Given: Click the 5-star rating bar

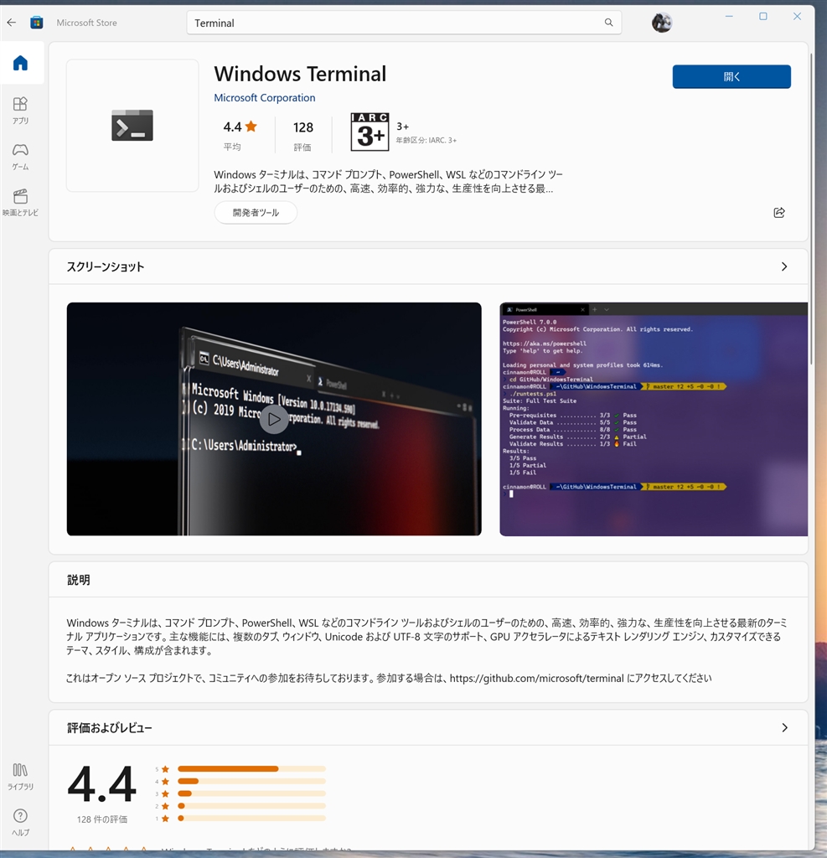Looking at the screenshot, I should click(x=251, y=769).
